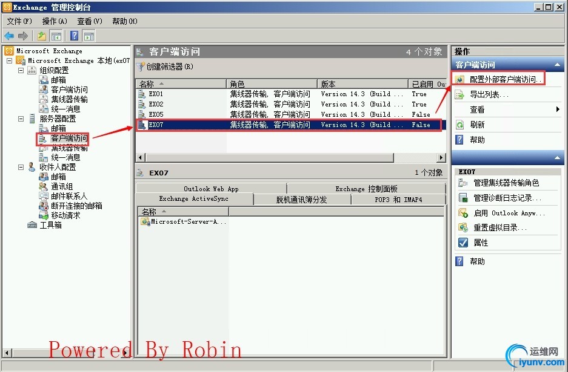The width and height of the screenshot is (568, 372).
Task: Collapse the 组织配置 tree branch
Action: coord(21,71)
